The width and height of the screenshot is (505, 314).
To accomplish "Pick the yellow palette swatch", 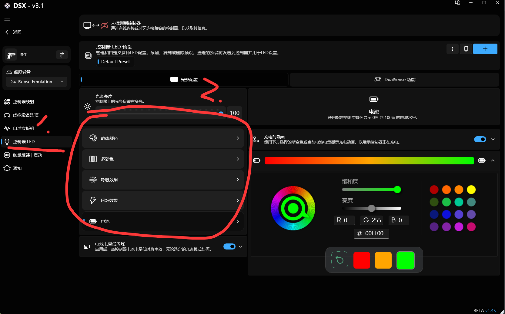I will pos(471,190).
